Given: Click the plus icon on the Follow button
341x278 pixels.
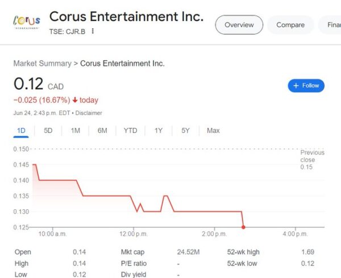Looking at the screenshot, I should coord(296,85).
